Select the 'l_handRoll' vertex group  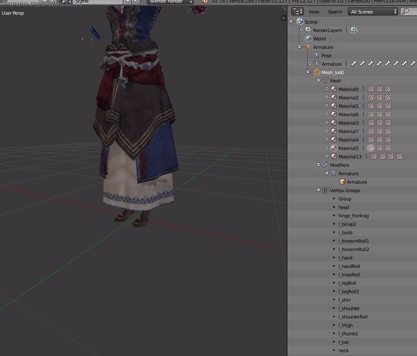tap(349, 266)
